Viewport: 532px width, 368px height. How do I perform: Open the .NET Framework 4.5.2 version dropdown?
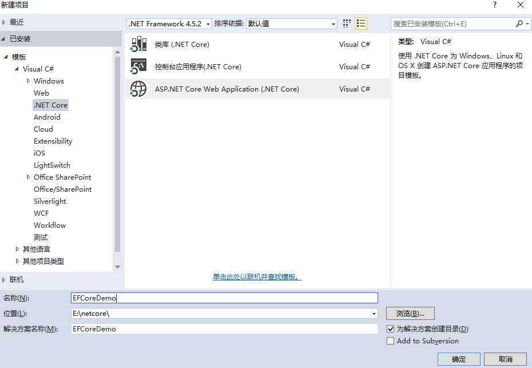(x=169, y=24)
